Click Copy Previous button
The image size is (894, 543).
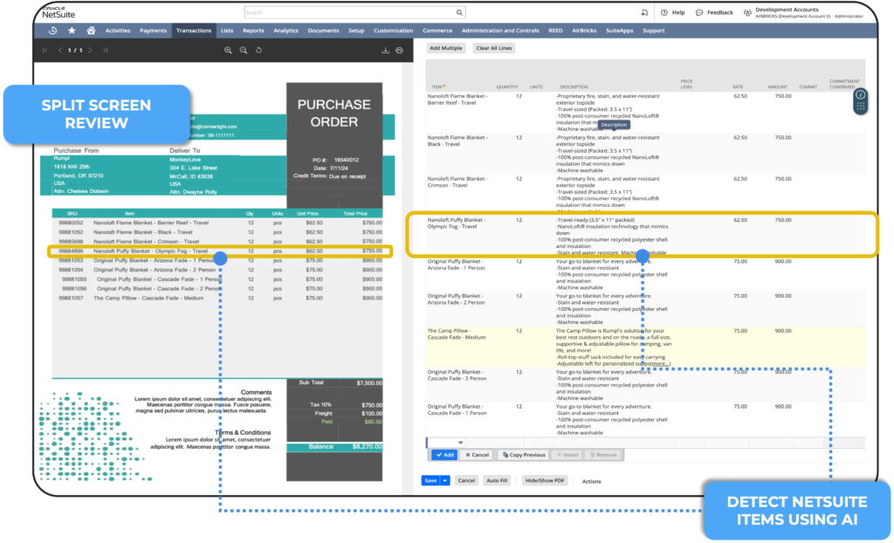(x=524, y=455)
